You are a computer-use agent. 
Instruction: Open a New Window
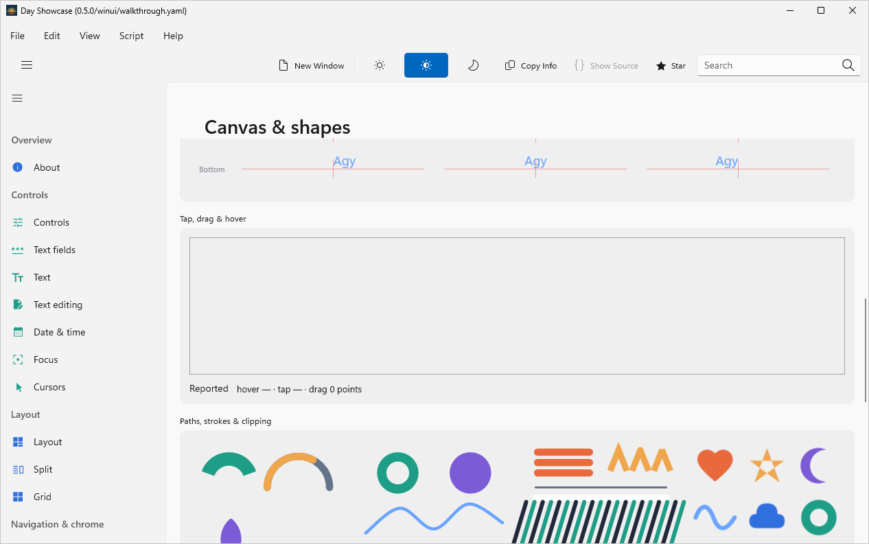pyautogui.click(x=312, y=66)
